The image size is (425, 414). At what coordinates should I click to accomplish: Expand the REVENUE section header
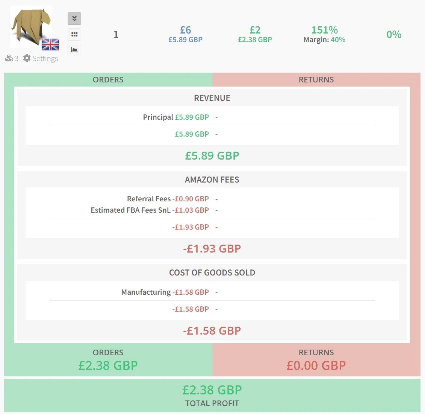[212, 98]
